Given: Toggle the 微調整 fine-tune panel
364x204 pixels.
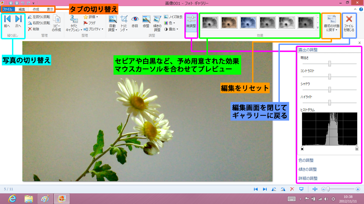Looking at the screenshot, I should coord(191,22).
